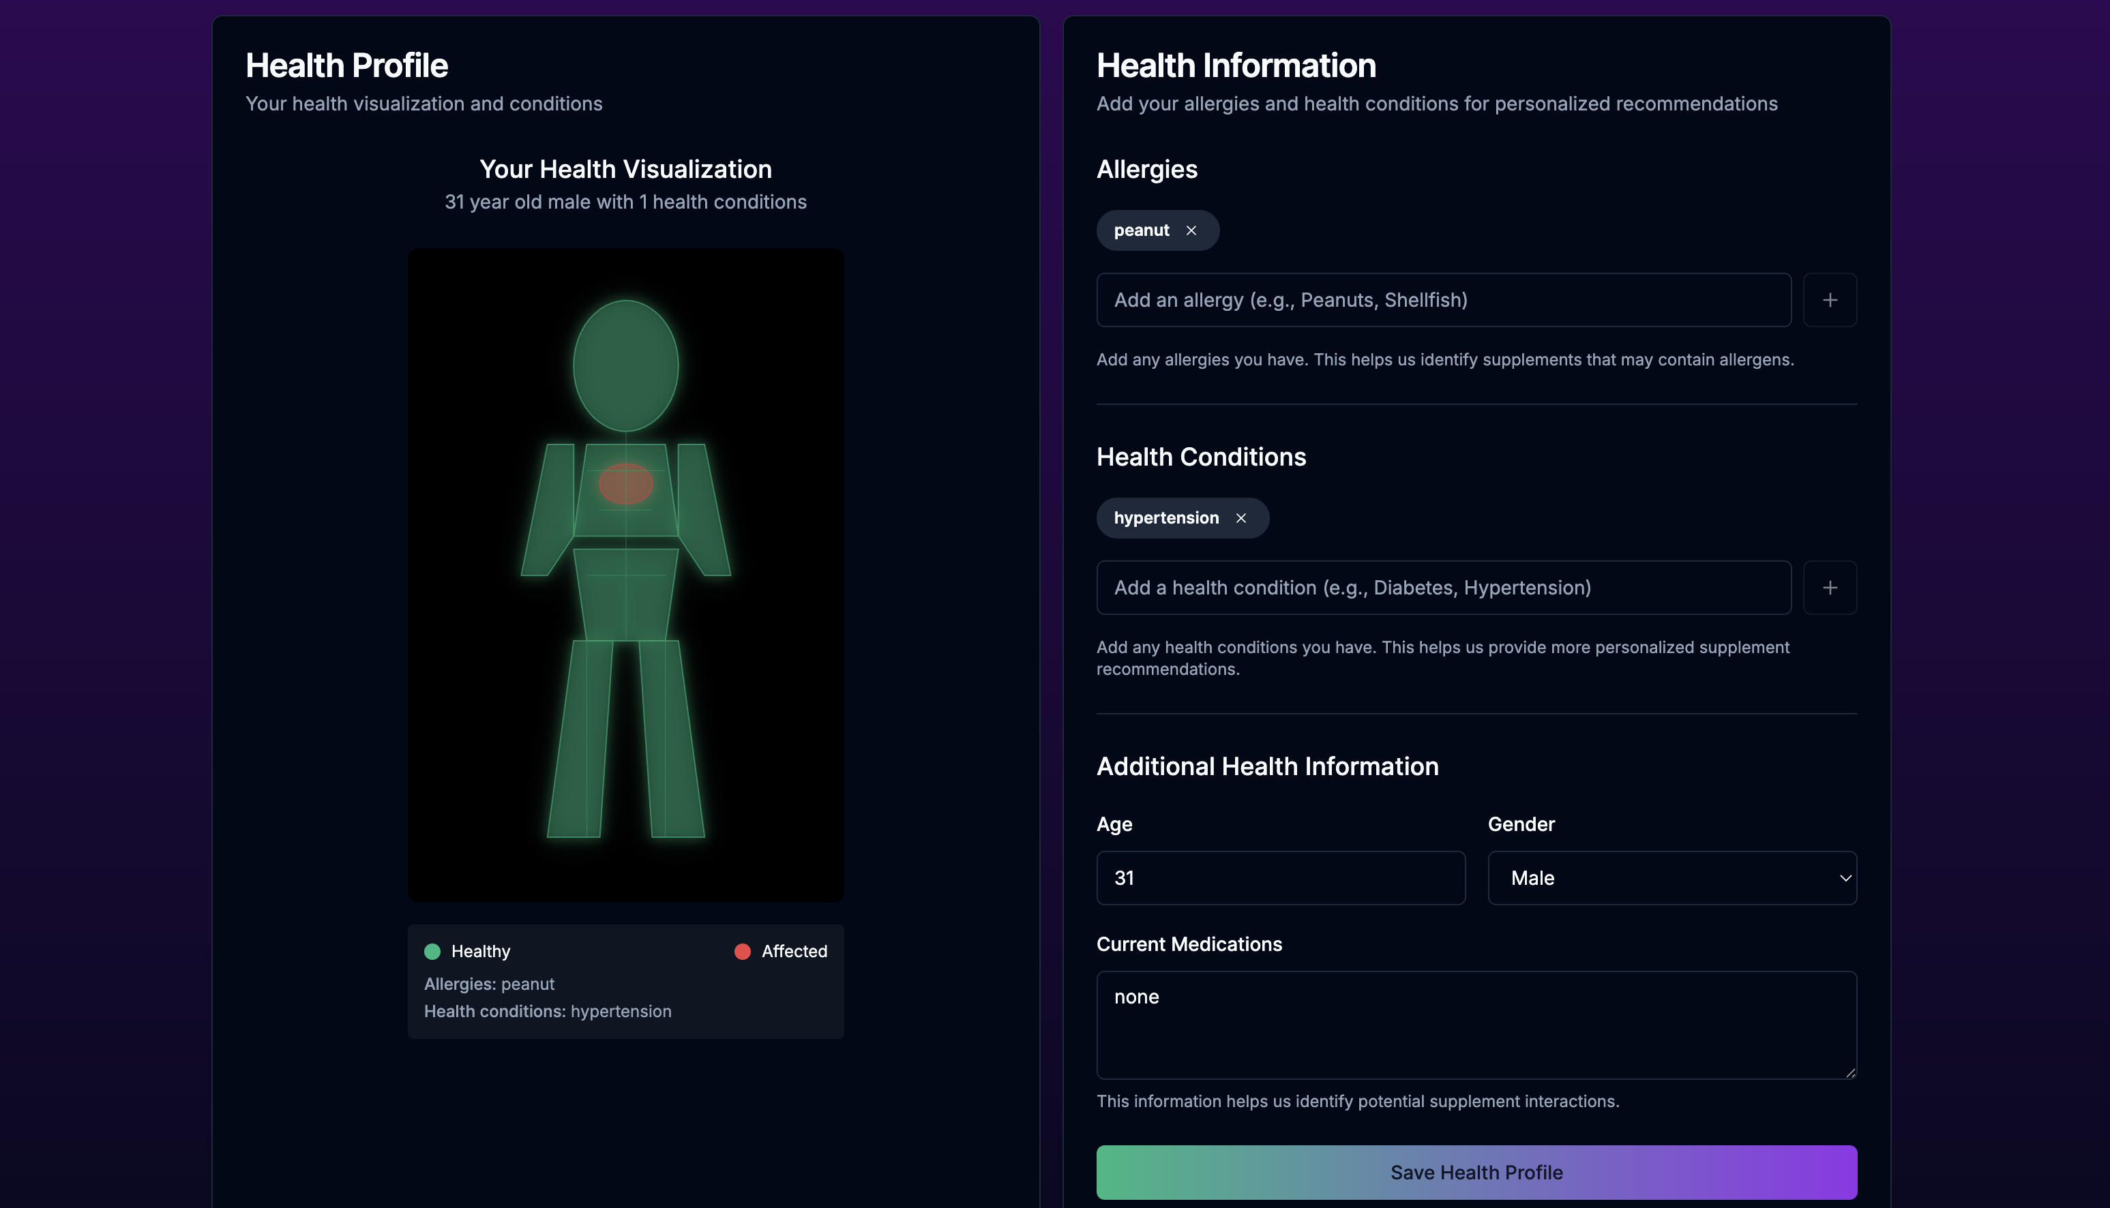Click the Current Medications text area
Viewport: 2110px width, 1208px height.
1476,1025
